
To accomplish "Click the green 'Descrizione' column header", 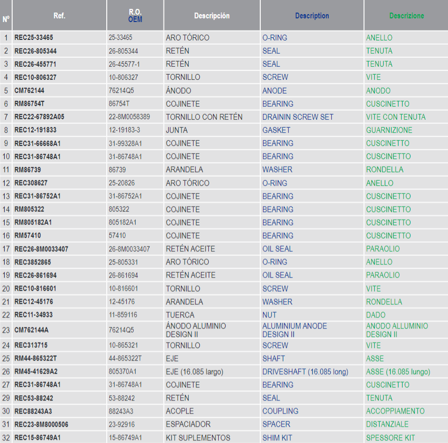I will coord(406,16).
